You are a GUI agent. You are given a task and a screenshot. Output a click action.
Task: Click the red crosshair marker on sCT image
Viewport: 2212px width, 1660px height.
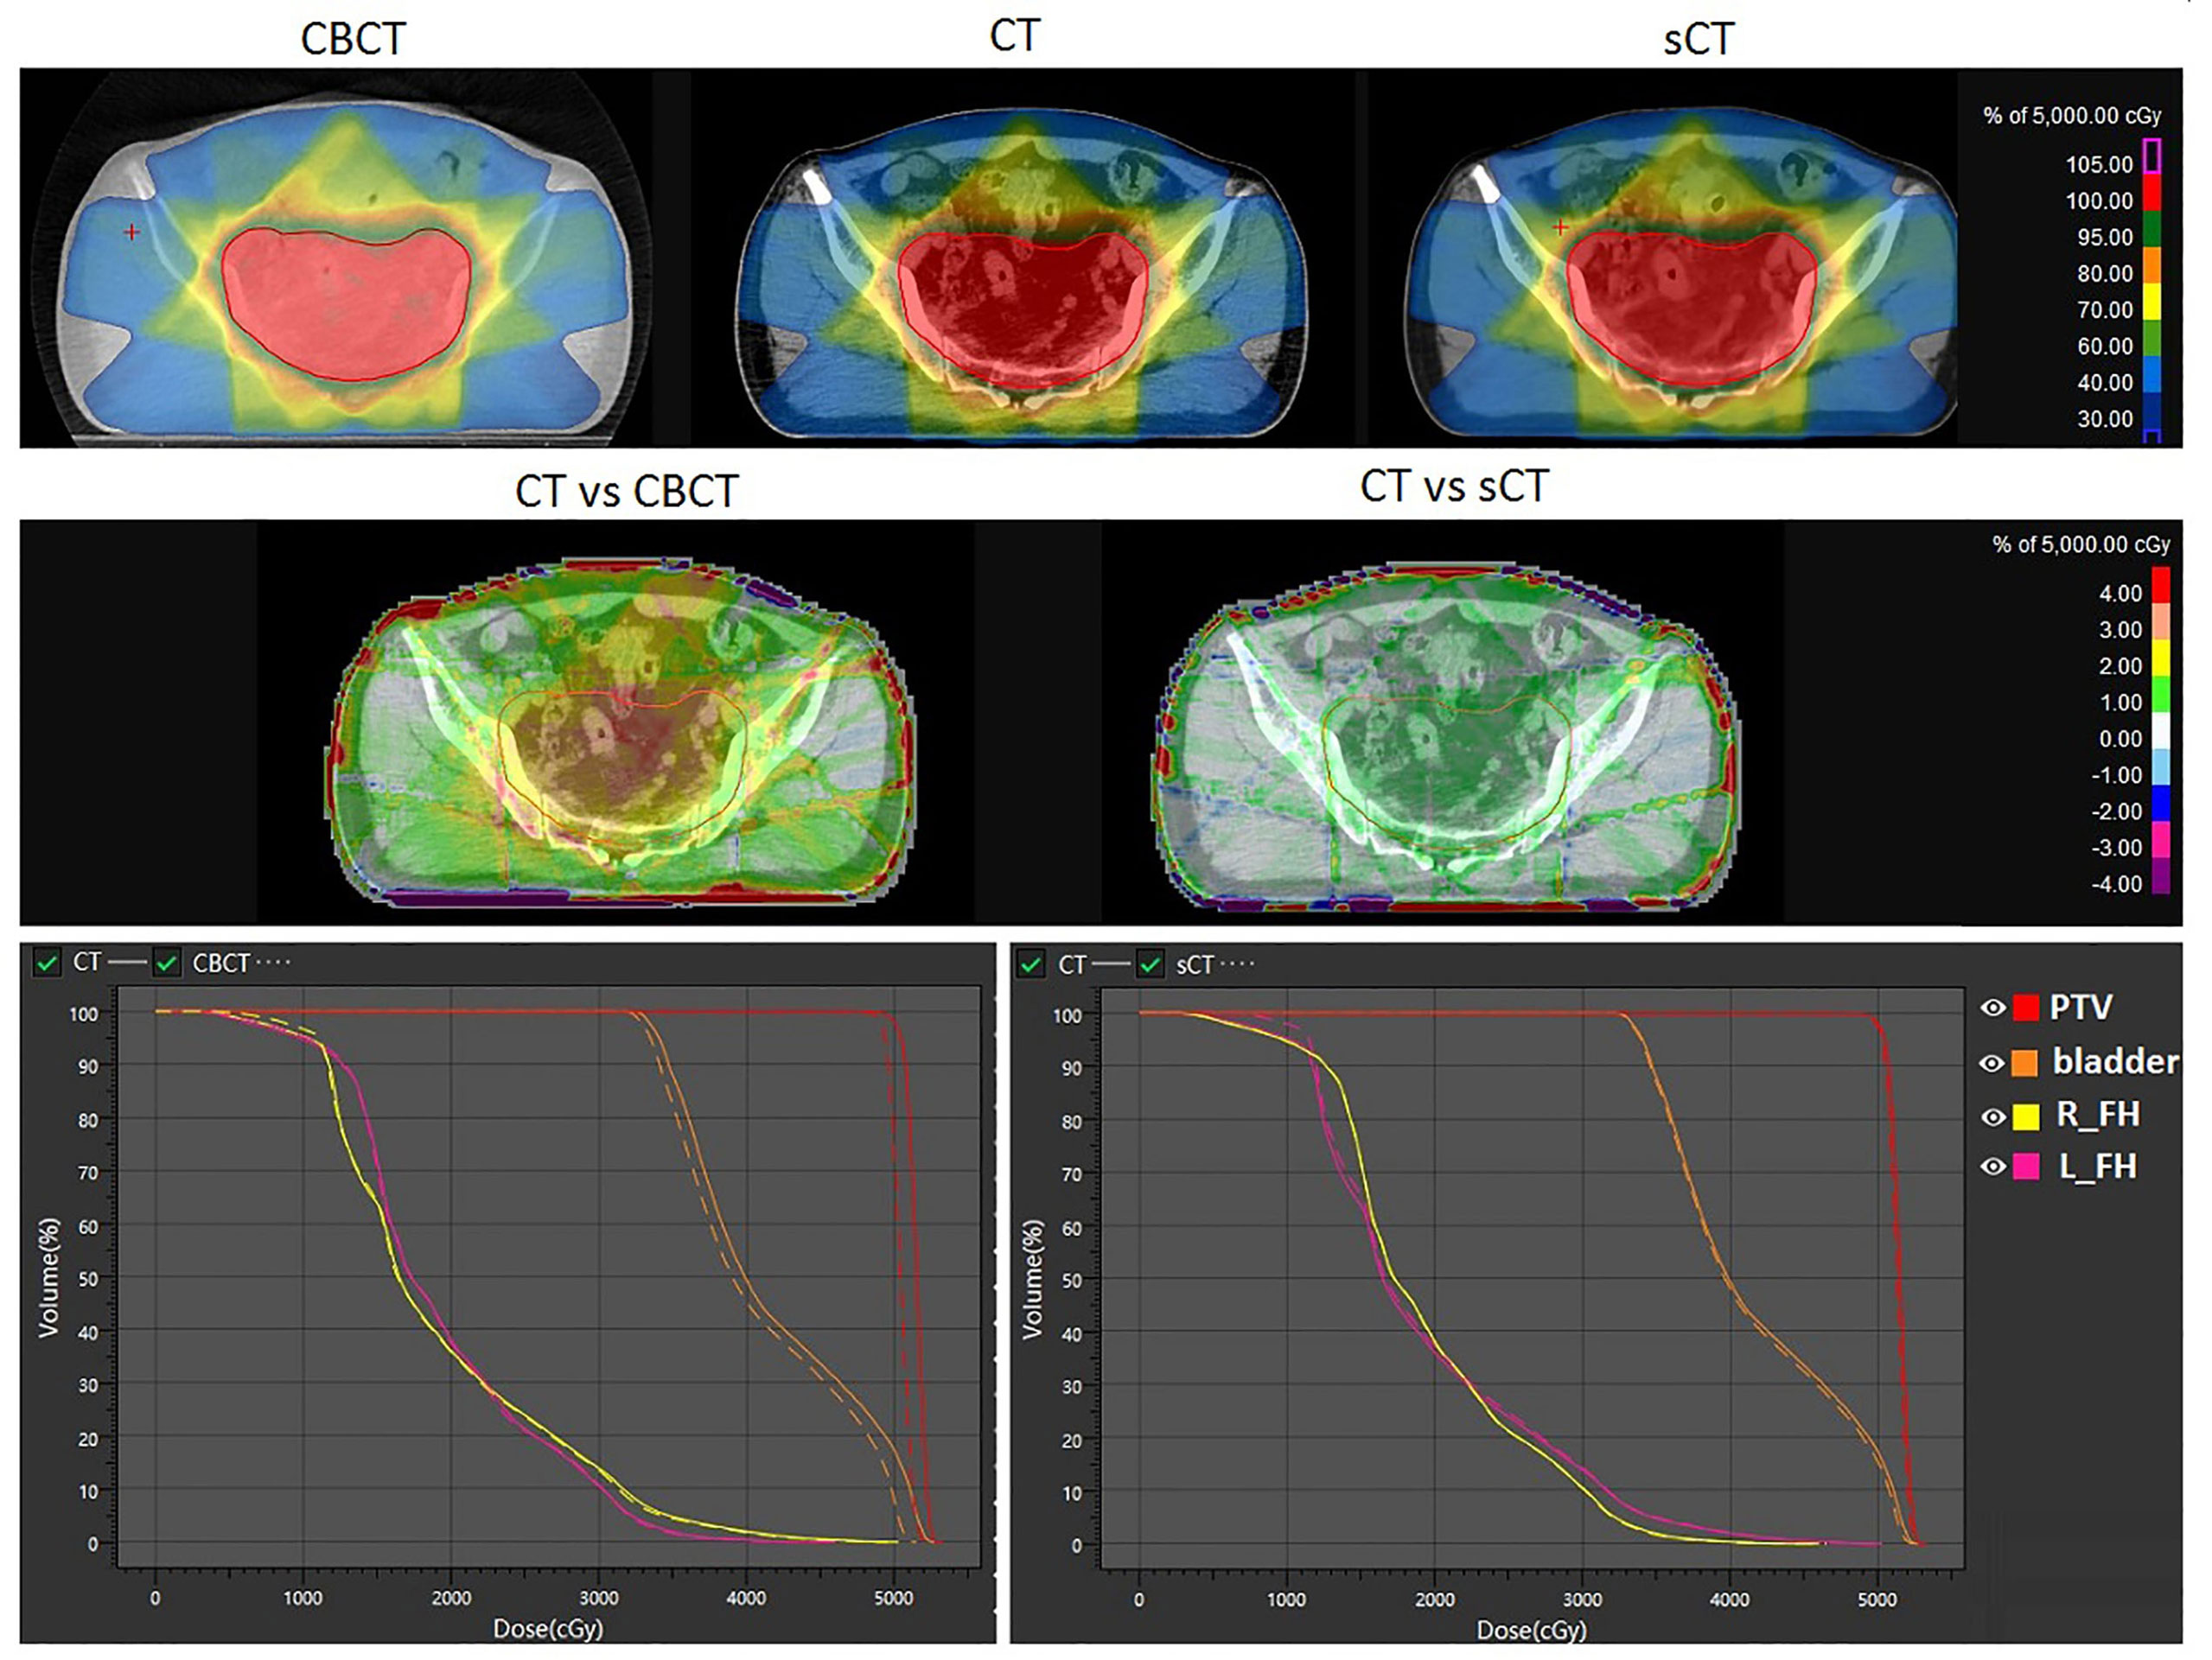tap(1560, 228)
